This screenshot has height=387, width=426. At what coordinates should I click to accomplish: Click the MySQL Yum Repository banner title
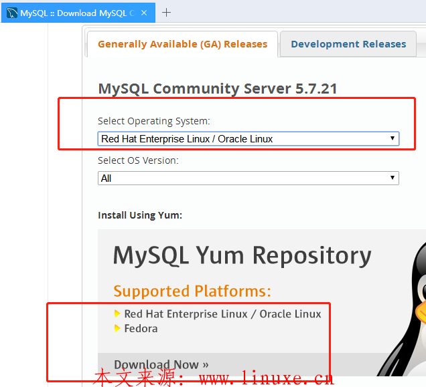click(242, 255)
